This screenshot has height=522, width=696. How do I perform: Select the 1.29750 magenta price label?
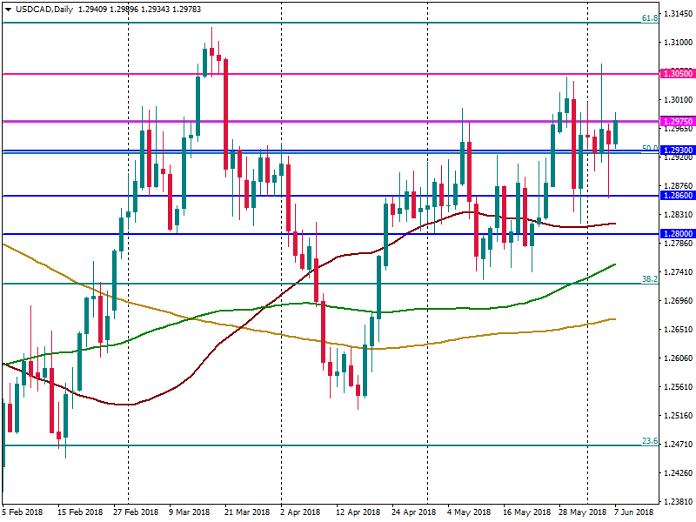coord(677,122)
